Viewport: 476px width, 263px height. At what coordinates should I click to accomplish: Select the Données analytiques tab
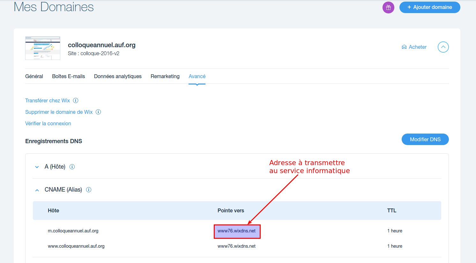pyautogui.click(x=118, y=76)
